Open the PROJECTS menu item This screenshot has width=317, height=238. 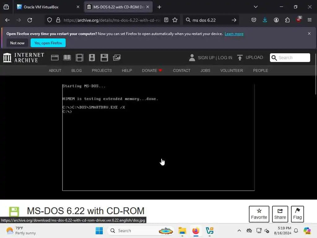coord(102,70)
